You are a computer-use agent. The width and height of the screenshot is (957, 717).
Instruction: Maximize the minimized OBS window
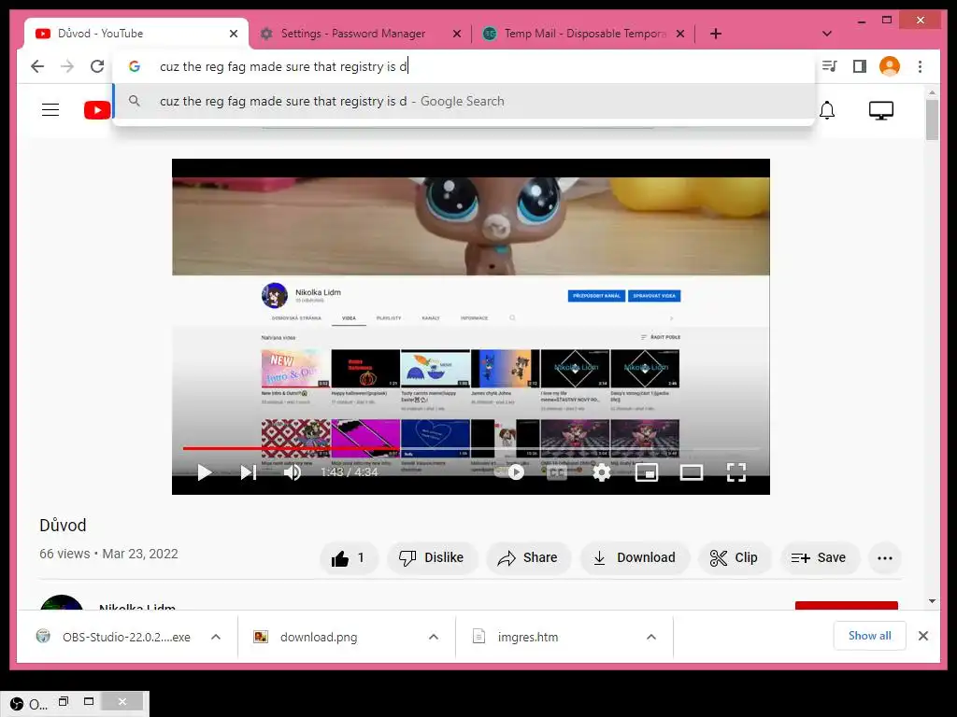coord(89,702)
